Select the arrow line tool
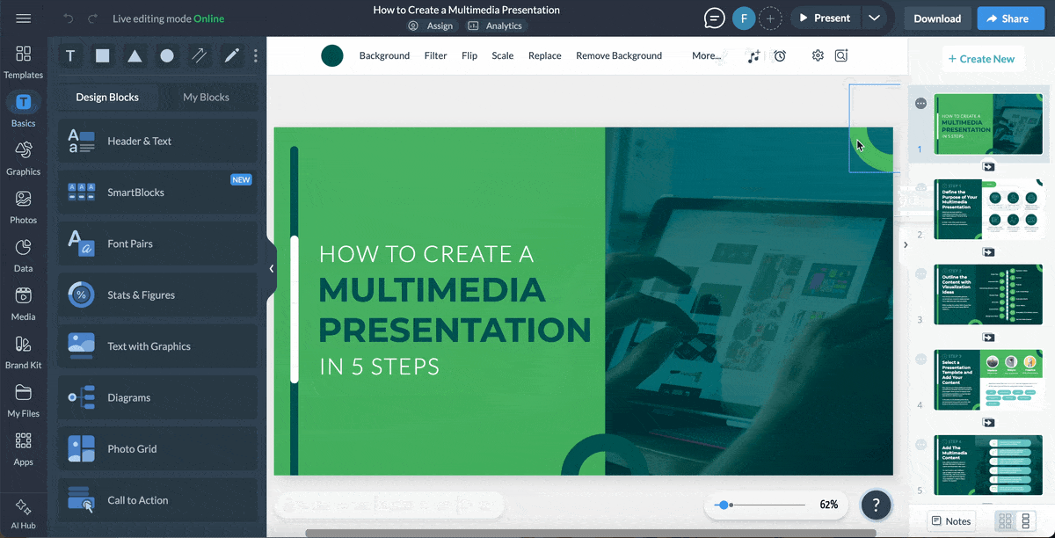 click(x=200, y=56)
